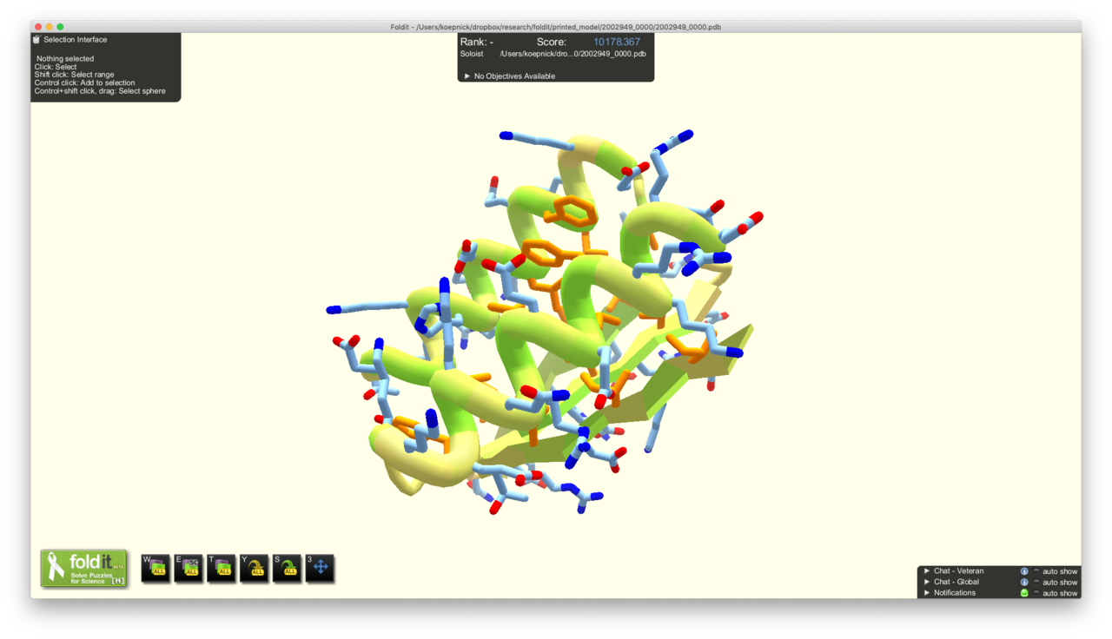Click the info icon beside Chat - Veteran
This screenshot has width=1112, height=639.
point(1024,571)
